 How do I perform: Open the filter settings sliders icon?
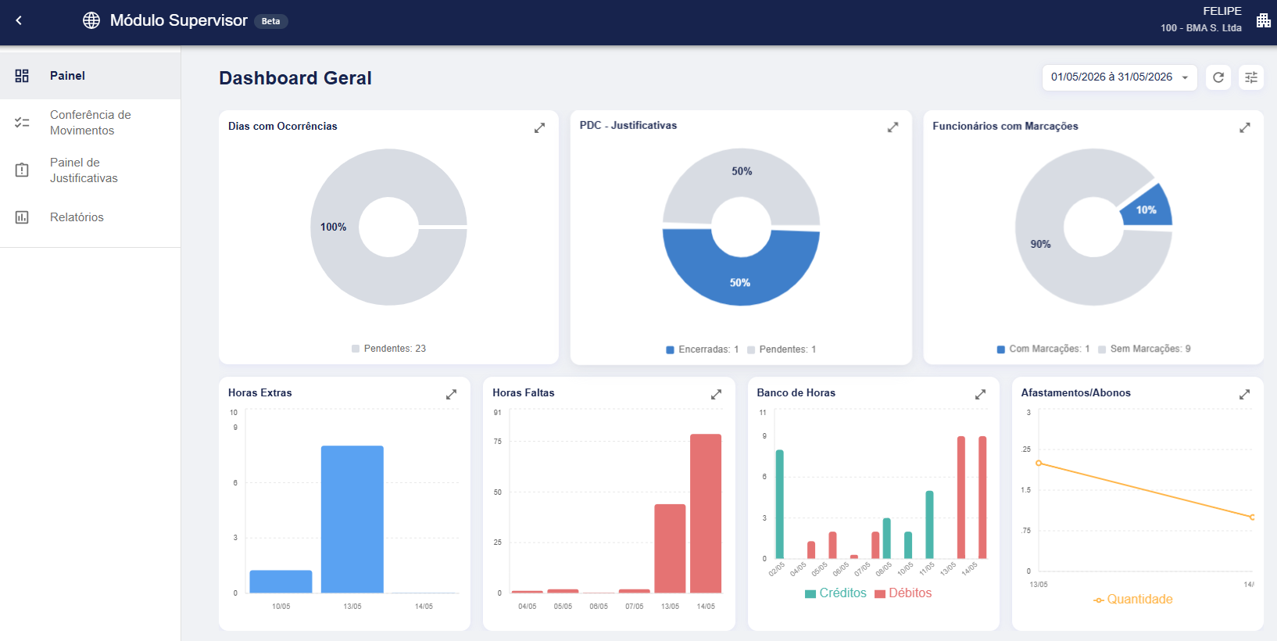1251,77
